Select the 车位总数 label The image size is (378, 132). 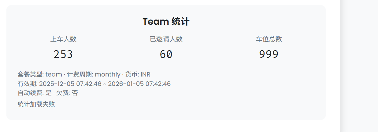tap(269, 39)
